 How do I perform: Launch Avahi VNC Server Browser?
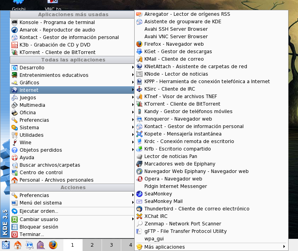pyautogui.click(x=211, y=37)
